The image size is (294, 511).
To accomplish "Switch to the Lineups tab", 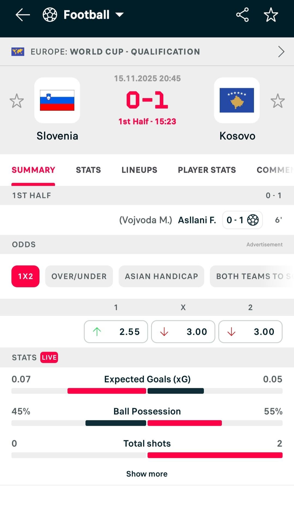I will pyautogui.click(x=139, y=170).
